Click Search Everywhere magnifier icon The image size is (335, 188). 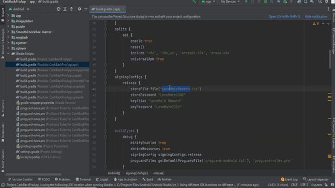pyautogui.click(x=320, y=2)
